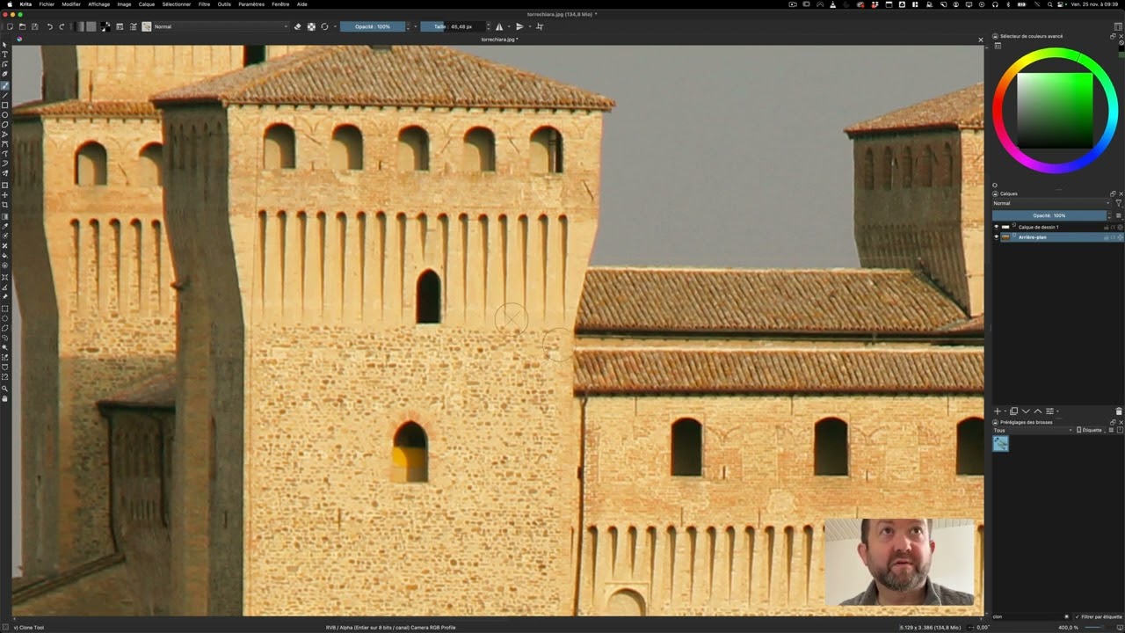Viewport: 1125px width, 633px height.
Task: Toggle preserve alpha
Action: pyautogui.click(x=311, y=26)
